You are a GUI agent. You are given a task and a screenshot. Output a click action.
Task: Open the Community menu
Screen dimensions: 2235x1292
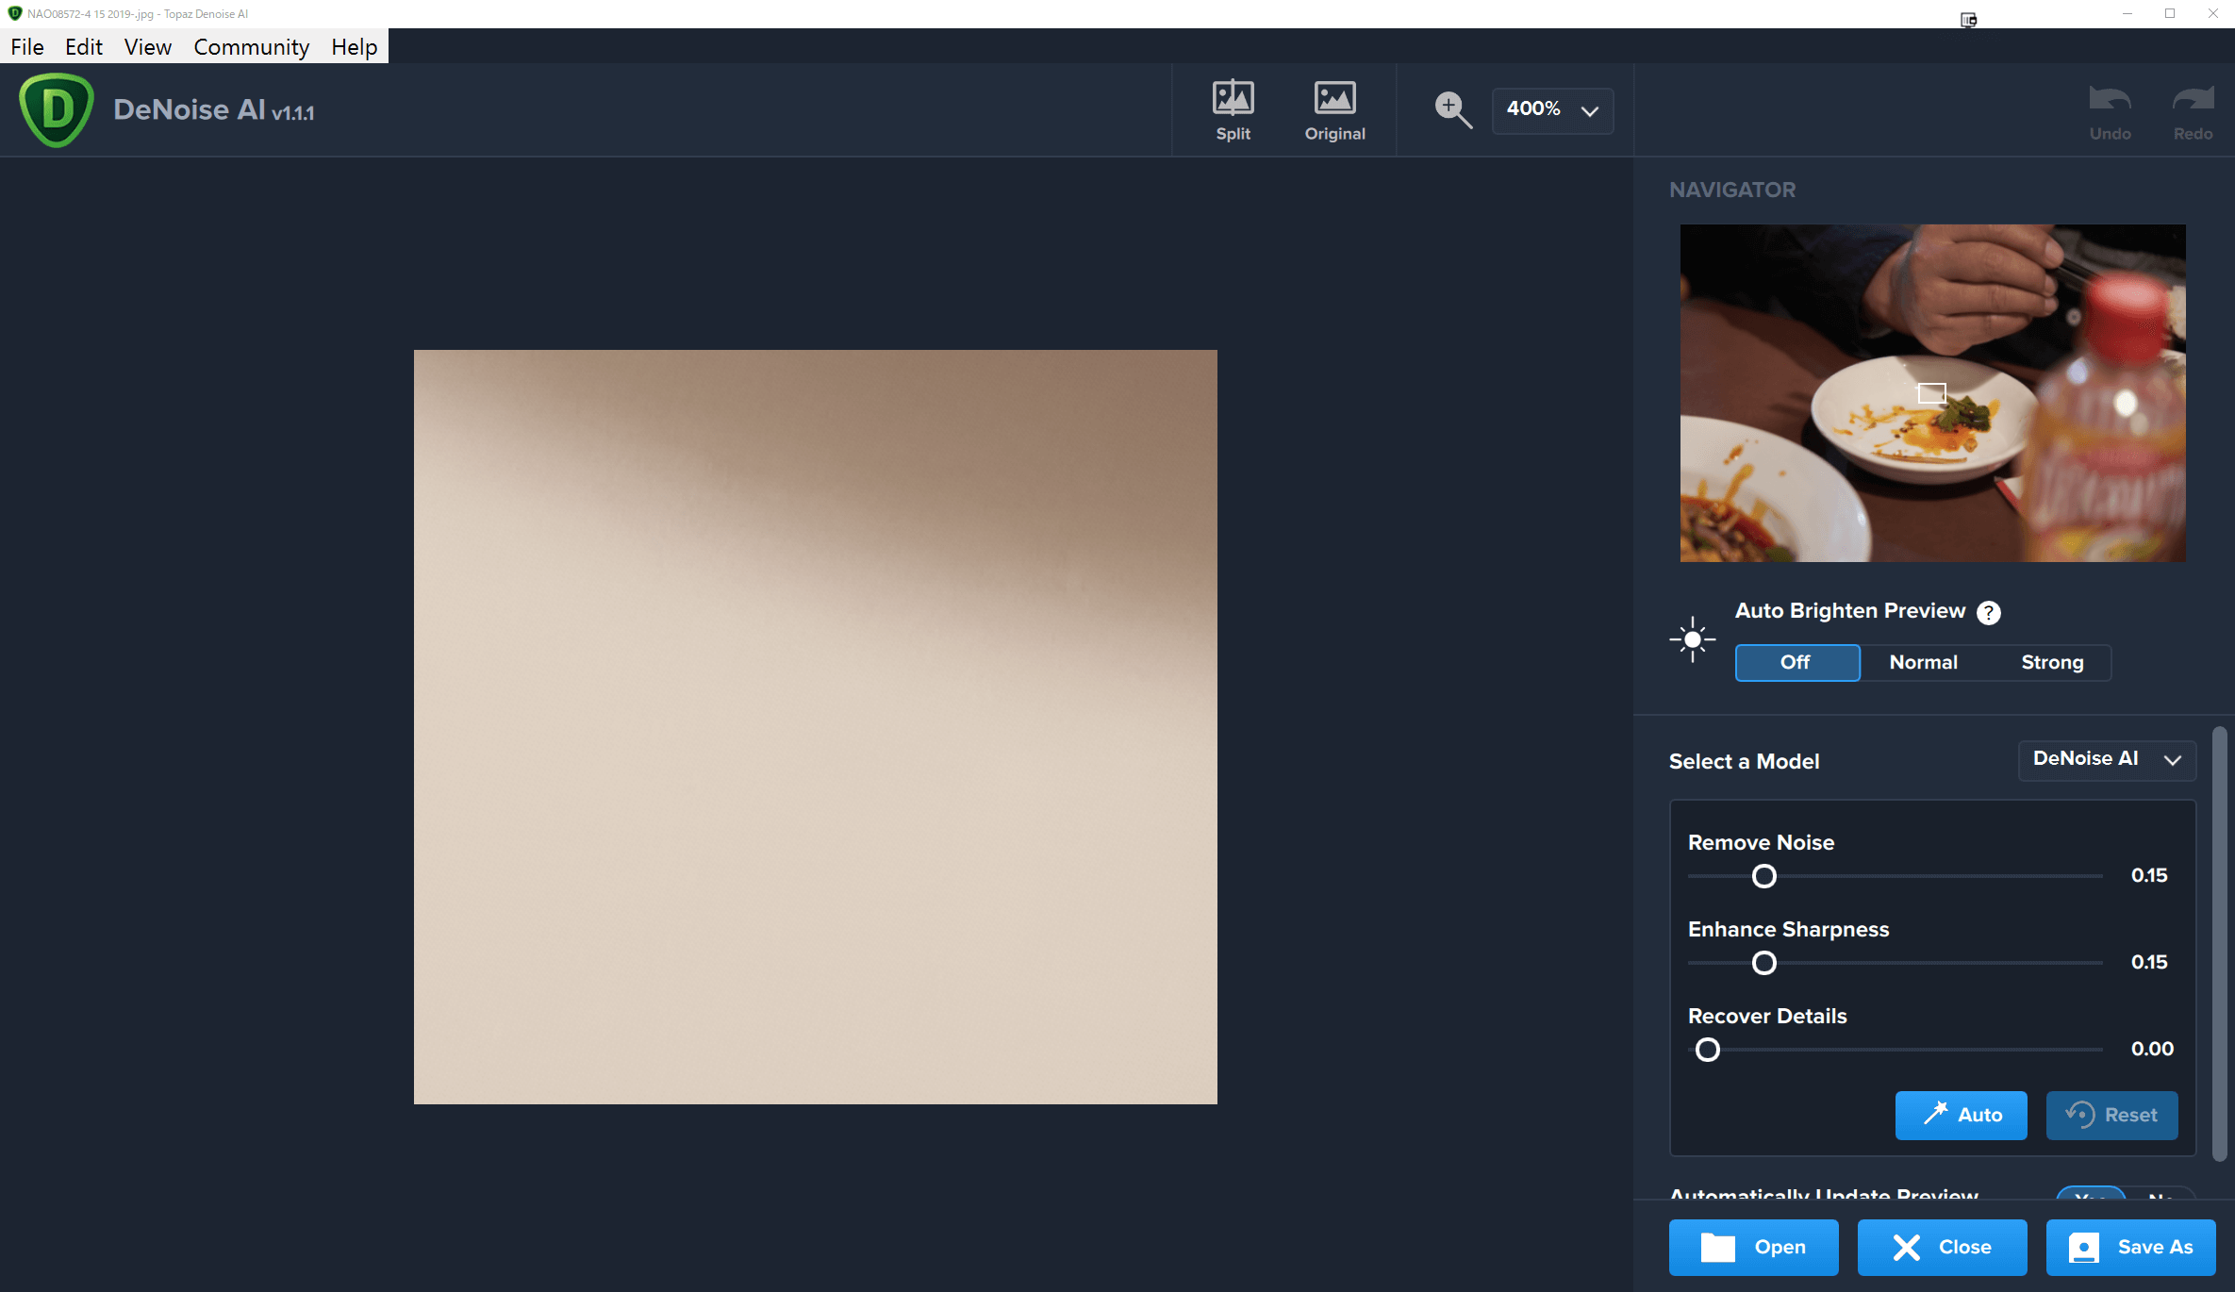(x=251, y=46)
